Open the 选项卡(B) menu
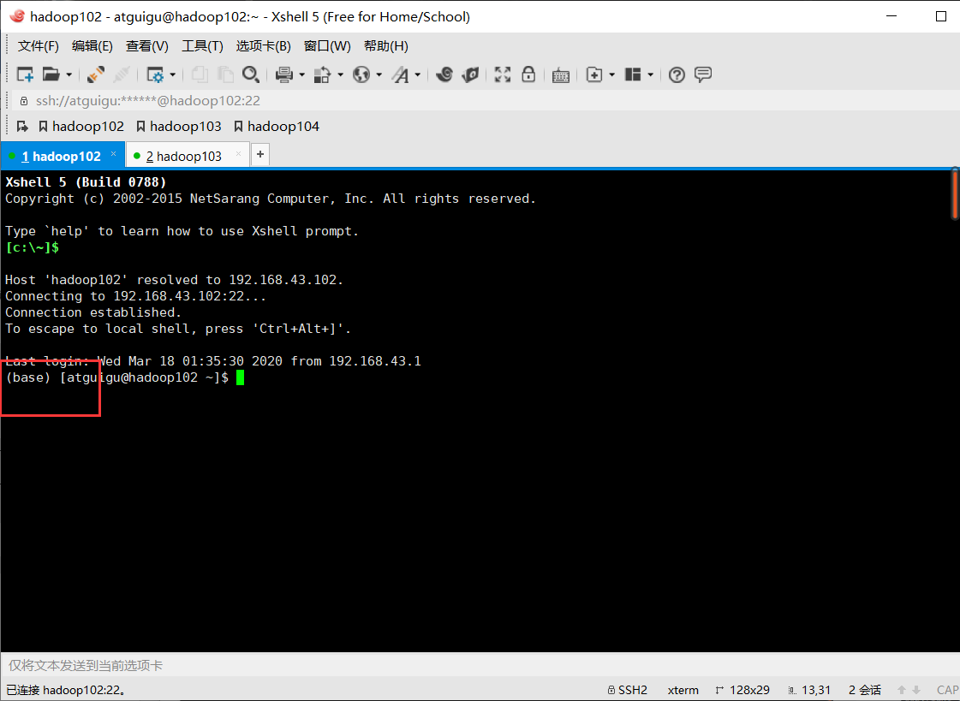 [x=263, y=46]
